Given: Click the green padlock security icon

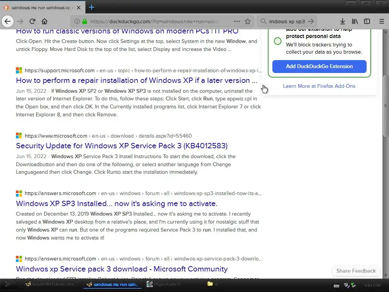Looking at the screenshot, I should [85, 21].
